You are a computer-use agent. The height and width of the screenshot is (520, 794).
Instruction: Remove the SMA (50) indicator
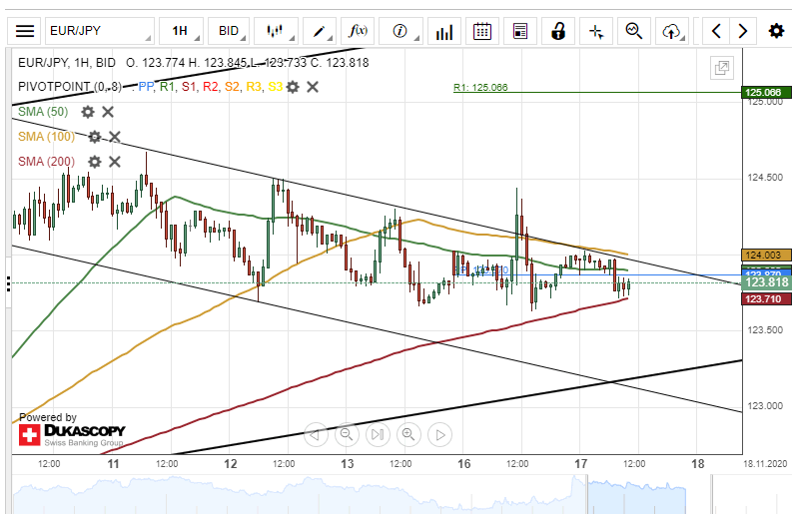pos(108,112)
